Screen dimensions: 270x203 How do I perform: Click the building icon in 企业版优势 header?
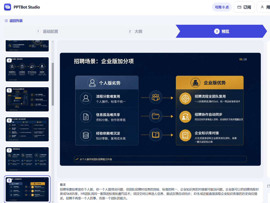point(195,83)
